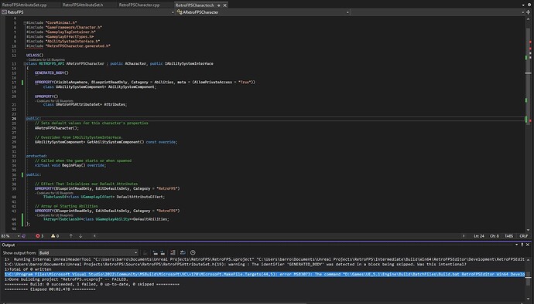Click the "AbilitySystemInterface.h" include line
This screenshot has height=304, width=534.
[x=63, y=41]
